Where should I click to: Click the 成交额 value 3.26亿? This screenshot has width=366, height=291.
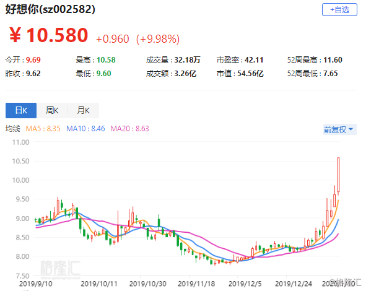pyautogui.click(x=185, y=74)
